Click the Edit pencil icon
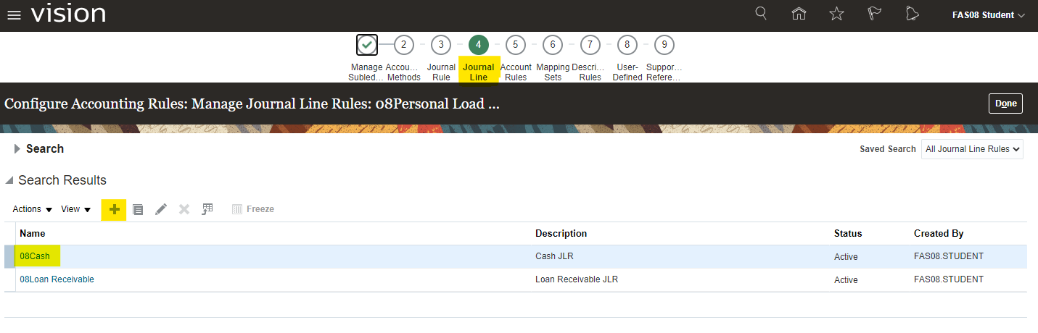This screenshot has width=1038, height=333. tap(161, 209)
